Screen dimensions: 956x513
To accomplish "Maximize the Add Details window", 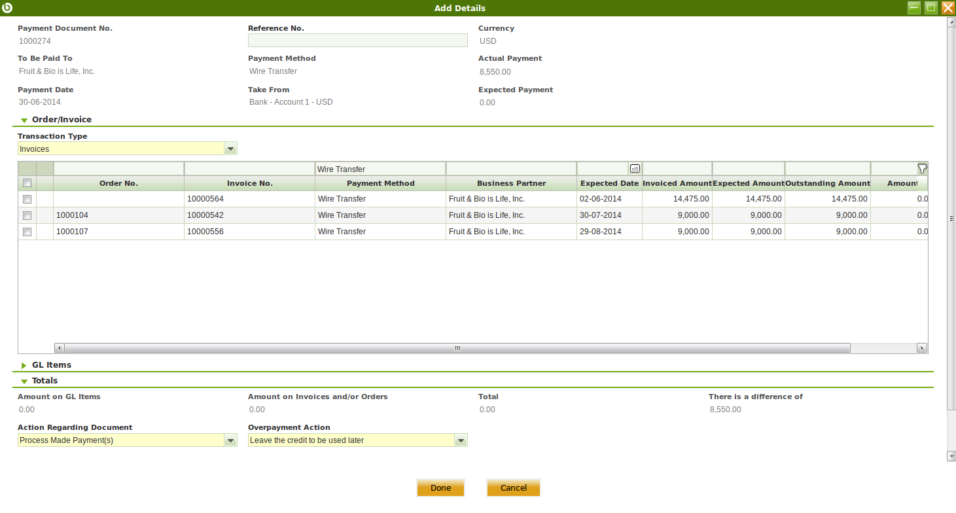I will pos(931,8).
